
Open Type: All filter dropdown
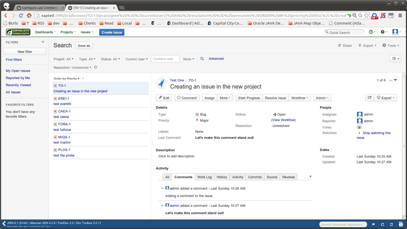click(87, 59)
